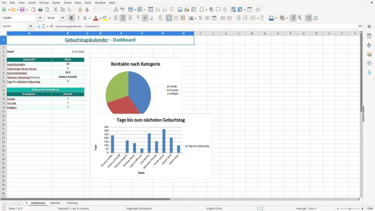This screenshot has width=375, height=211.
Task: Open the font size dropdown arrow
Action: (x=63, y=18)
